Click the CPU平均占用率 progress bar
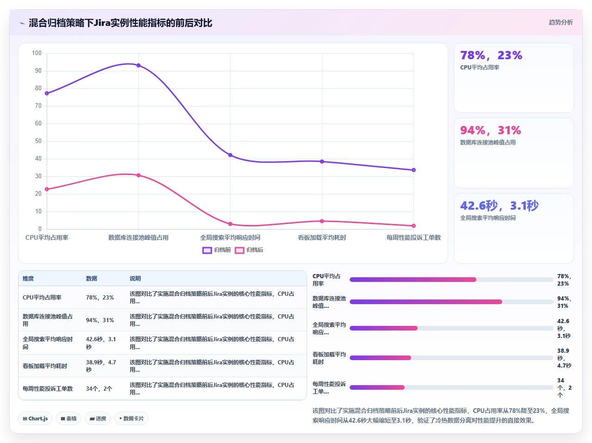This screenshot has width=592, height=443. point(451,280)
